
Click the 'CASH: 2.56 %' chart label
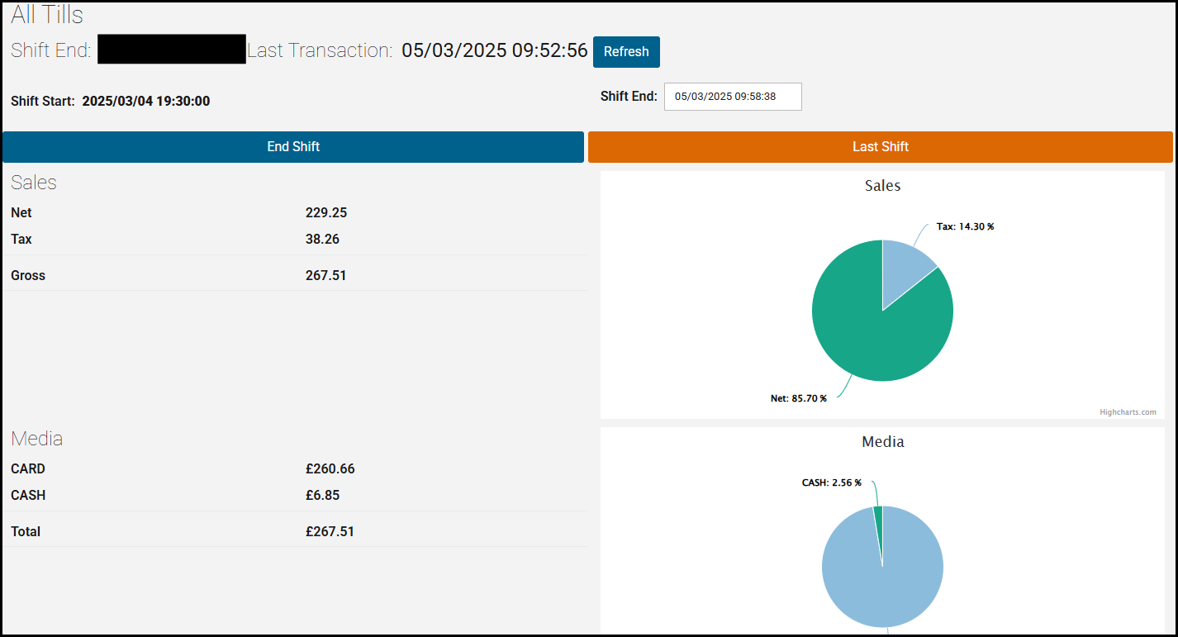[831, 483]
